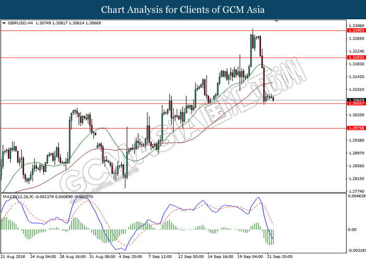
Task: Click the current price label 1.30669
Action: [357, 100]
